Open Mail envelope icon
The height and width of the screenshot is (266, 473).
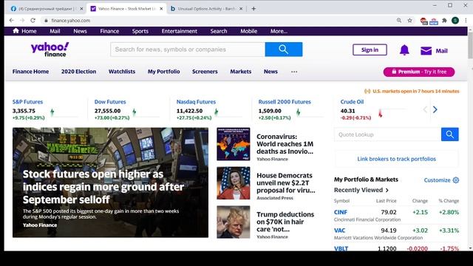[x=426, y=51]
